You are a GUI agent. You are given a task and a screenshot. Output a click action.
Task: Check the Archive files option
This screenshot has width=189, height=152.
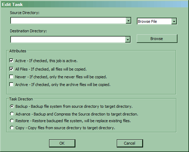coord(11,85)
